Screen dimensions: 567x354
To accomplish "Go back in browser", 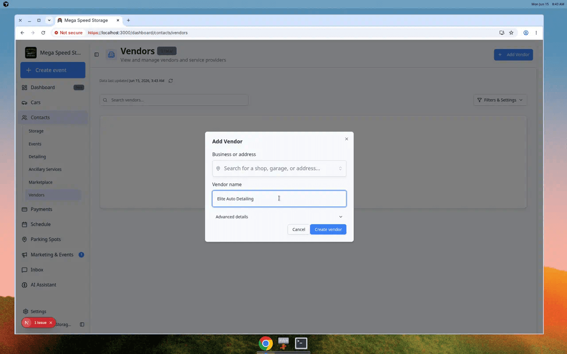I will click(x=23, y=33).
